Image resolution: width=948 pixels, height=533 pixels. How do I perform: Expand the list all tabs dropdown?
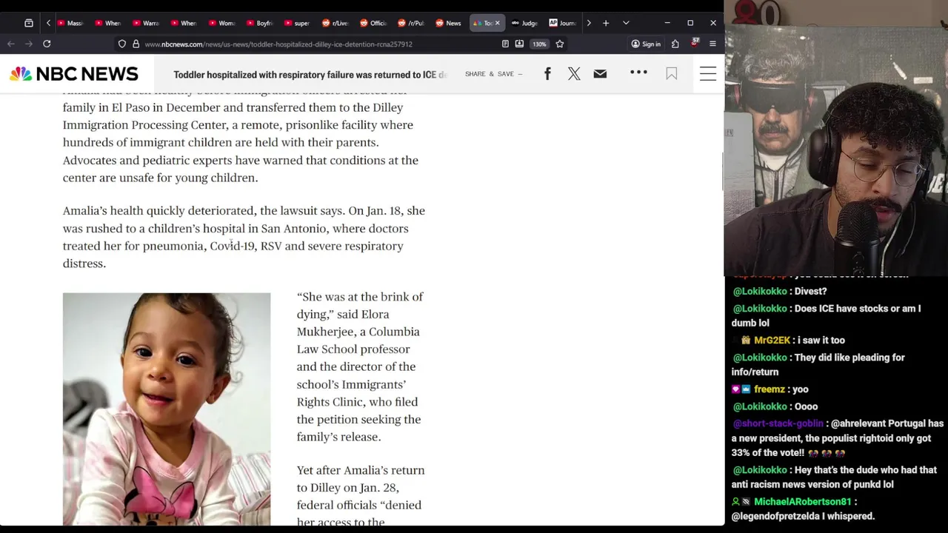tap(626, 23)
